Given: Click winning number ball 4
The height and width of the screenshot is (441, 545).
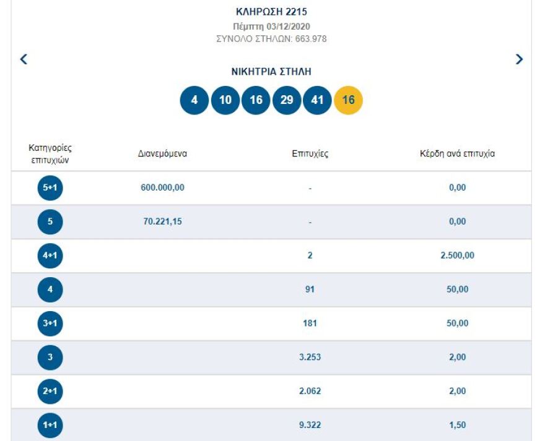Looking at the screenshot, I should tap(194, 100).
